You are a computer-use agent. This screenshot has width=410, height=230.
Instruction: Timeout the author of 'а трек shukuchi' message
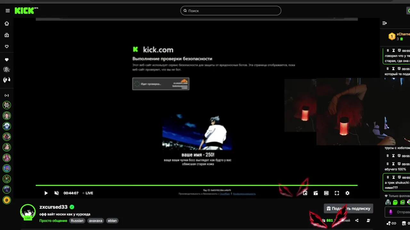394,177
